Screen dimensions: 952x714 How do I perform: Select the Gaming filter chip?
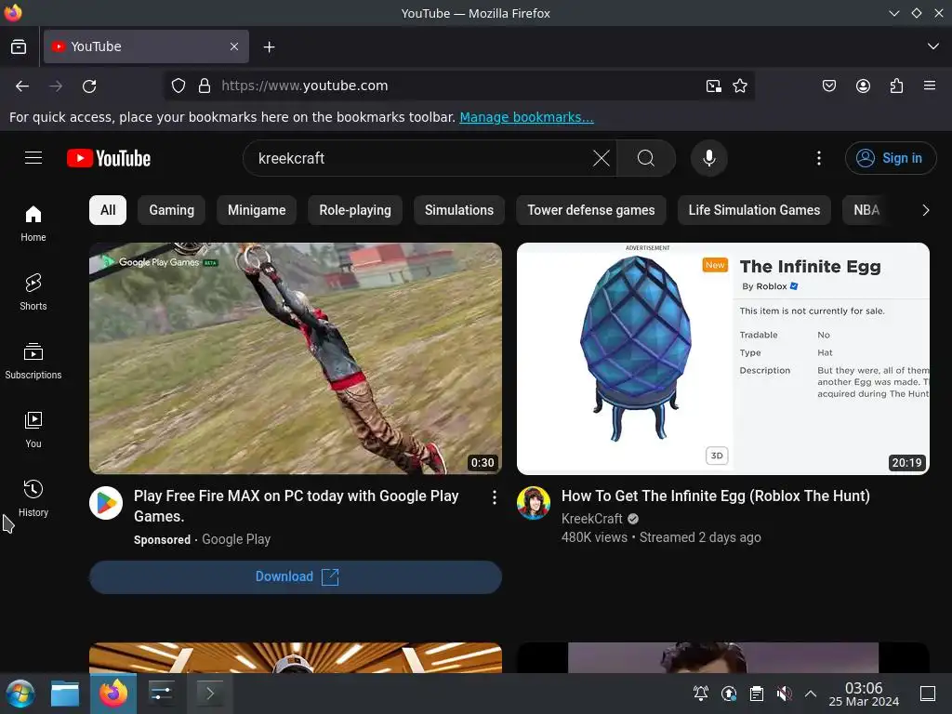coord(172,210)
